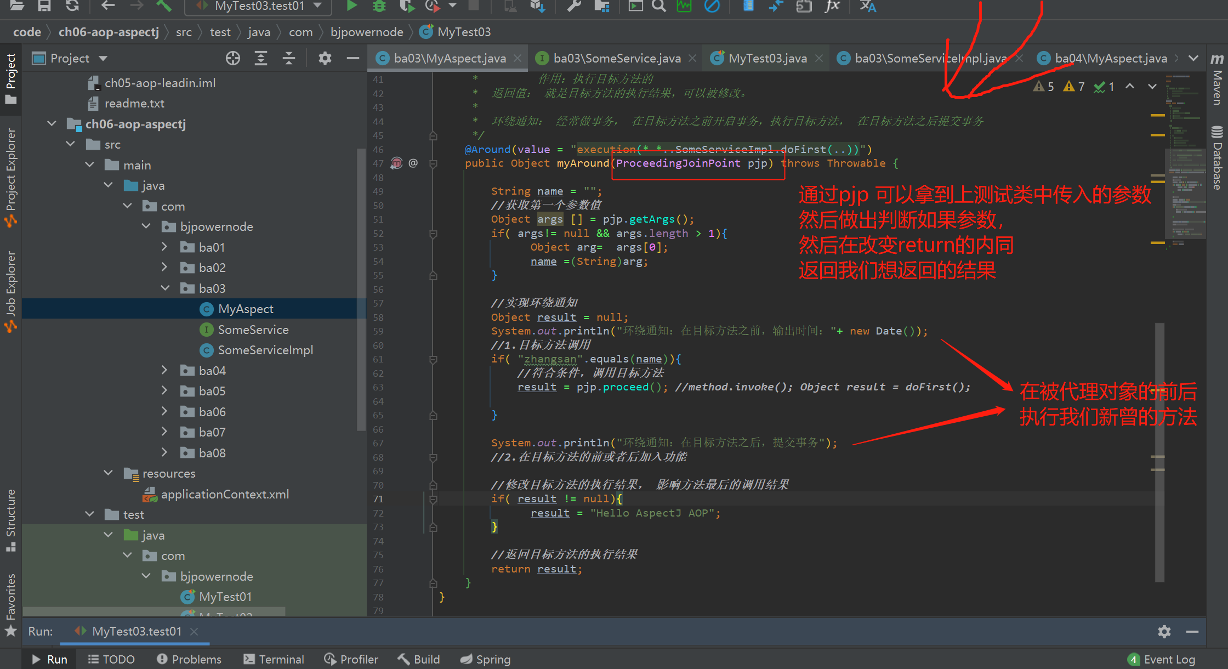The width and height of the screenshot is (1228, 669).
Task: Switch to ba03\SomeService.java editor tab
Action: pos(616,58)
